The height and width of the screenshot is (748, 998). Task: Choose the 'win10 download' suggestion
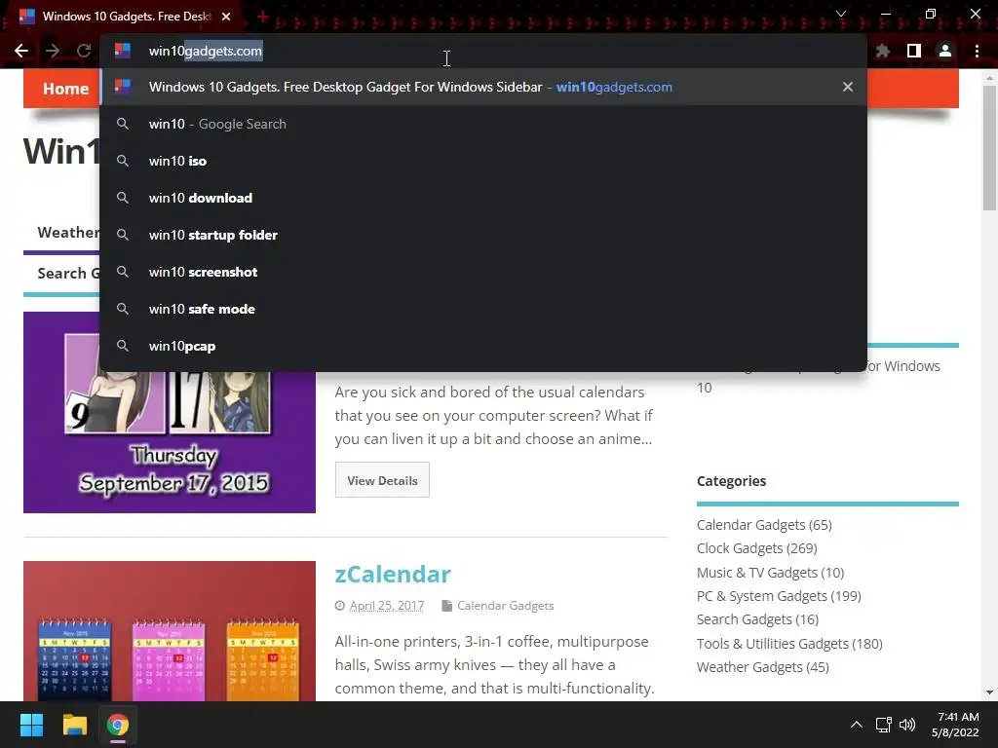point(483,198)
